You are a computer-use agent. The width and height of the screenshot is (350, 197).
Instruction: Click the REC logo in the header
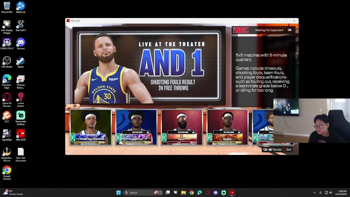pos(241,30)
